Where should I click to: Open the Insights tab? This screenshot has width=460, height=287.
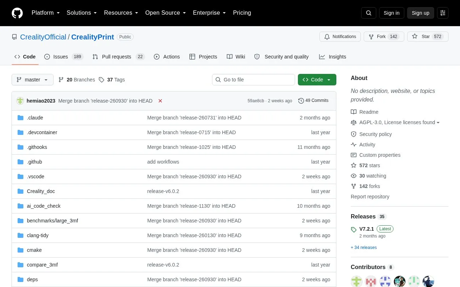point(332,57)
